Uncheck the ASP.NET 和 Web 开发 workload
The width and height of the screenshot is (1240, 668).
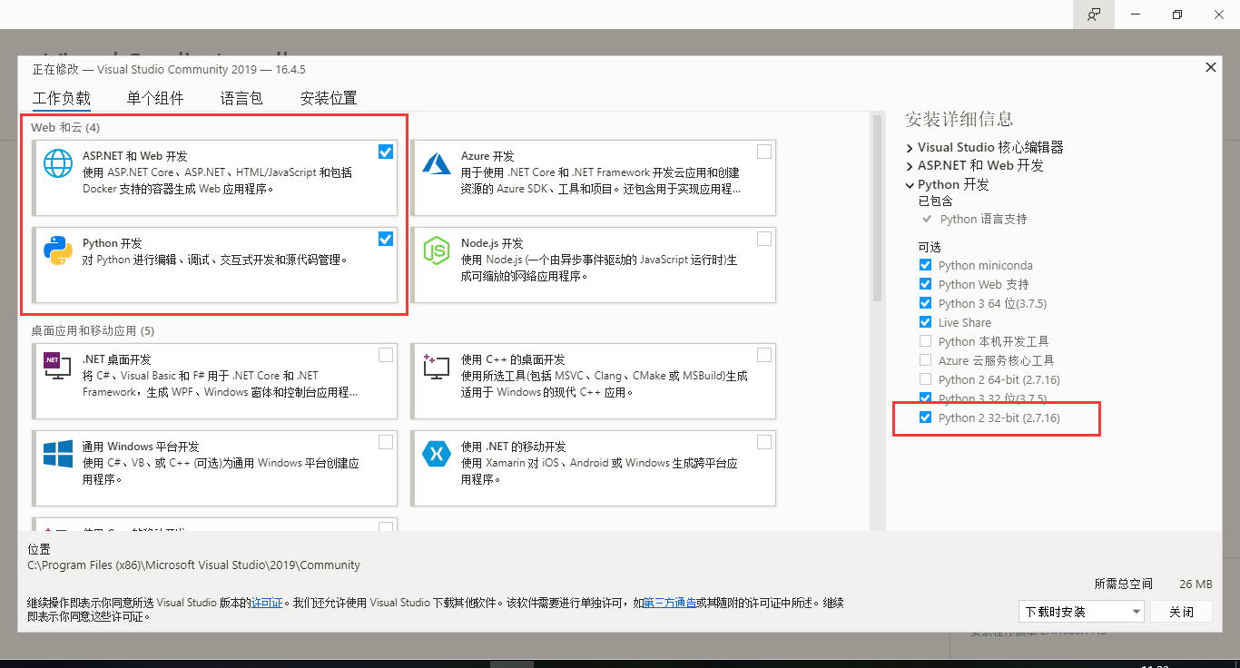click(x=386, y=152)
